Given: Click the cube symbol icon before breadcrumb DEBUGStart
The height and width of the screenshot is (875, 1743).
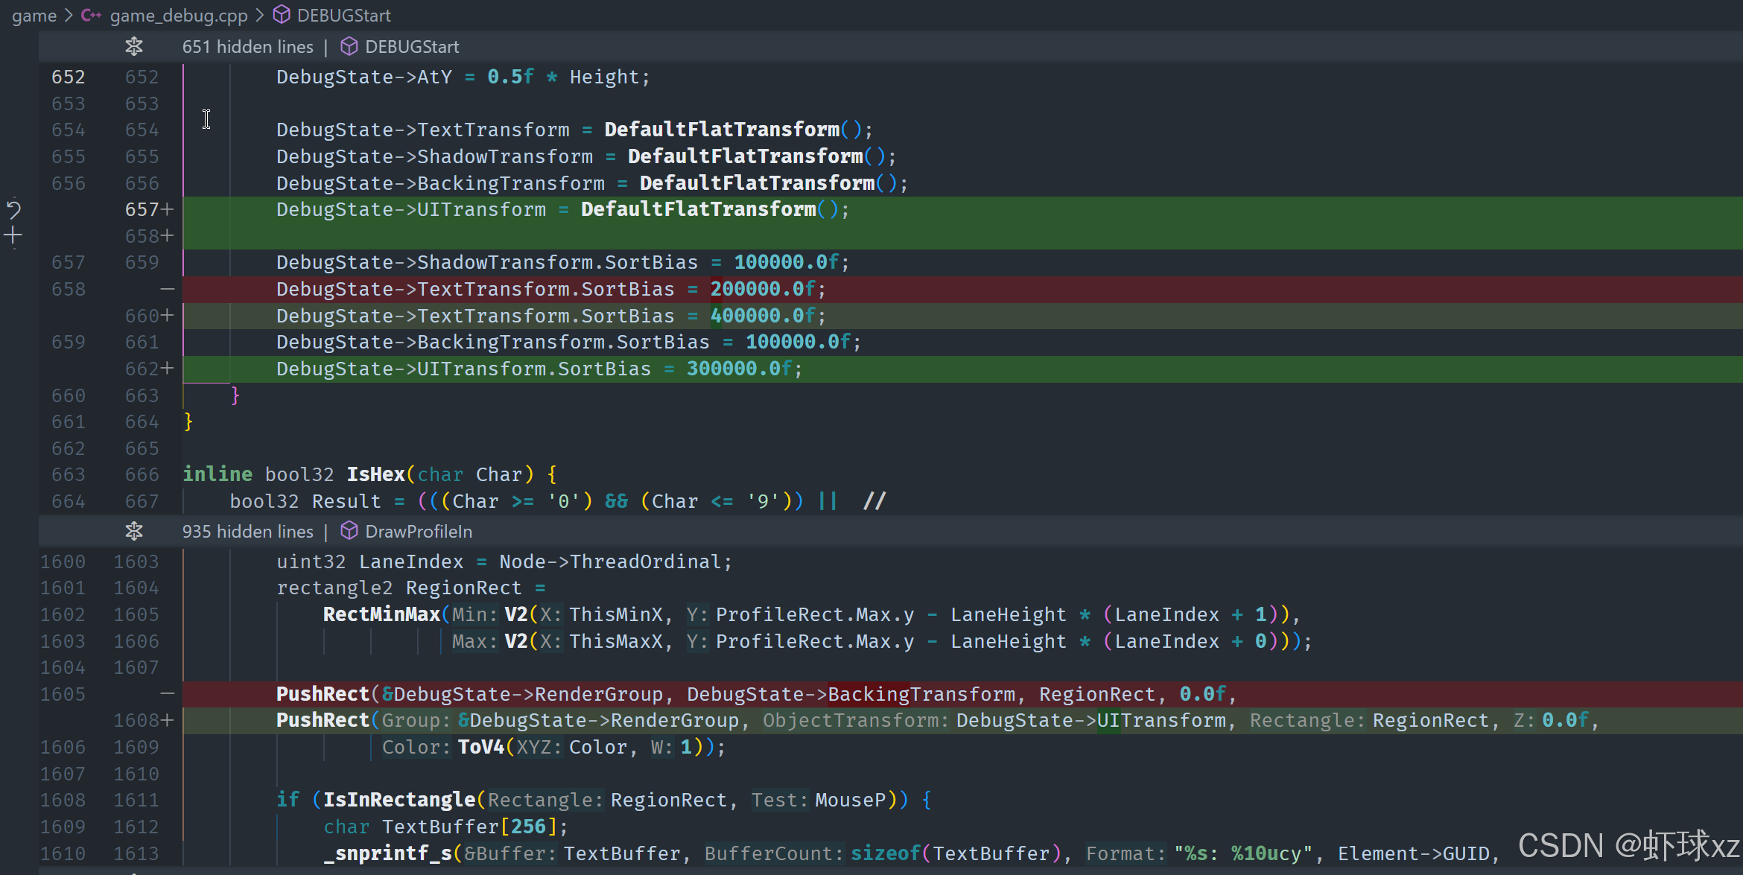Looking at the screenshot, I should tap(282, 15).
